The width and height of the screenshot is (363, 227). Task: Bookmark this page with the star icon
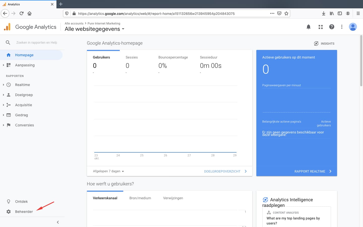[x=286, y=13]
